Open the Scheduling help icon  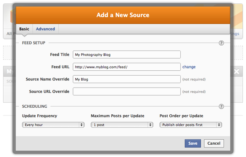pos(221,106)
